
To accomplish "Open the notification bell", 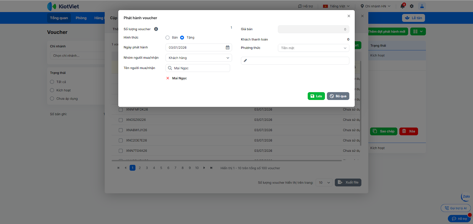I will [403, 6].
